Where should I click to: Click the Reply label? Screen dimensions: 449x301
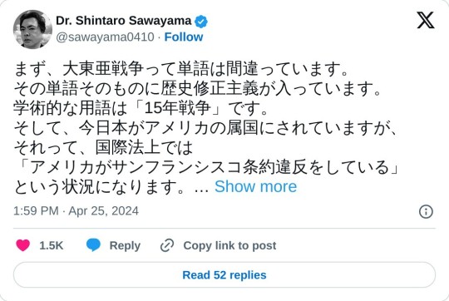pyautogui.click(x=125, y=246)
